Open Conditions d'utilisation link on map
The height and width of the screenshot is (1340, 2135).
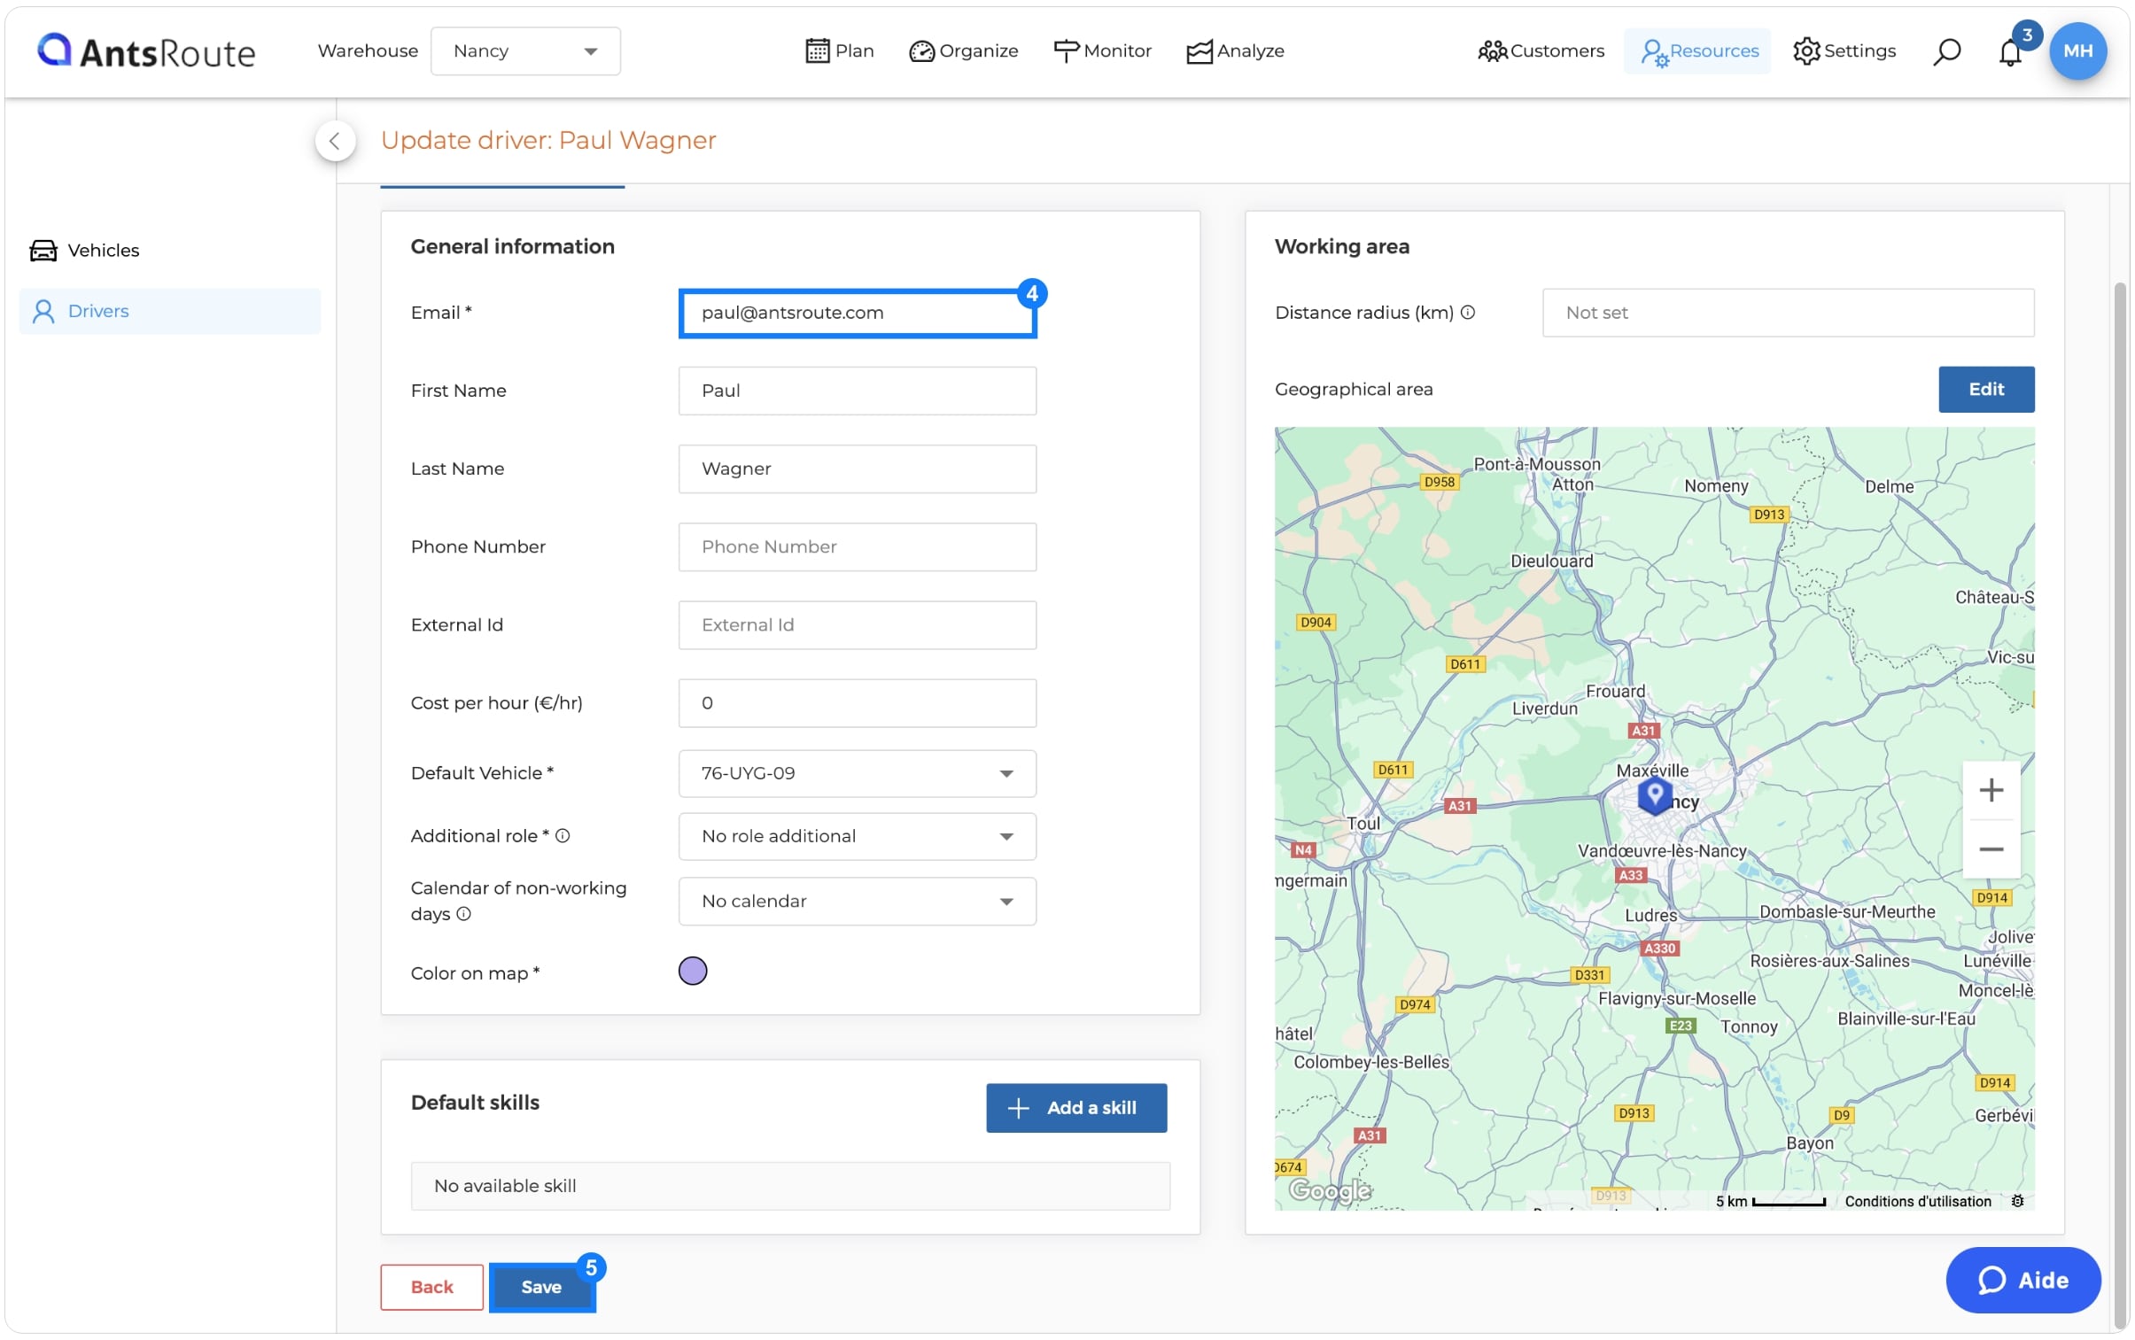(1917, 1202)
